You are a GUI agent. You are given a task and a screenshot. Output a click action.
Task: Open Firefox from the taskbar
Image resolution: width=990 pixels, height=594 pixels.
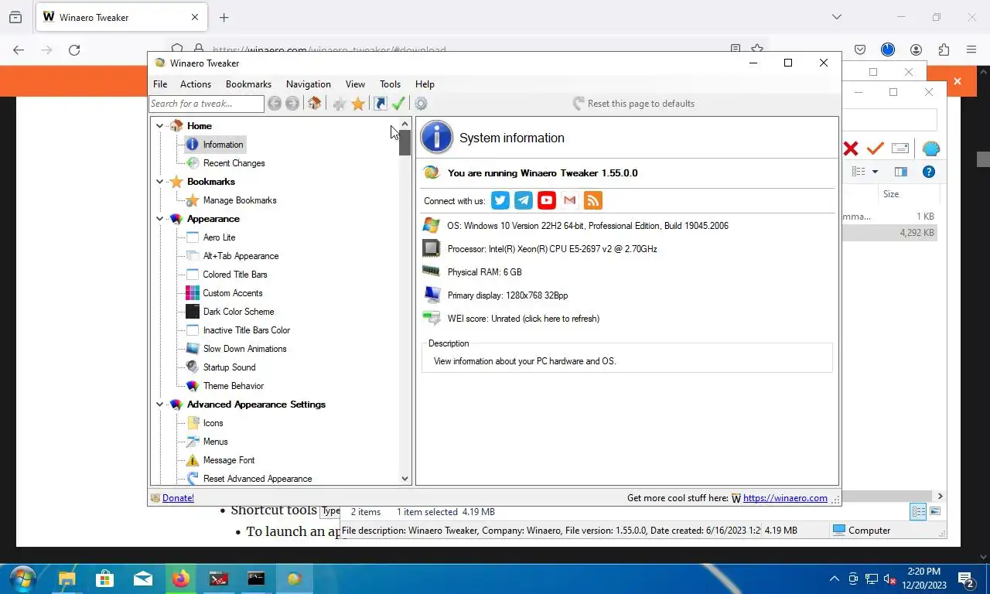tap(181, 579)
